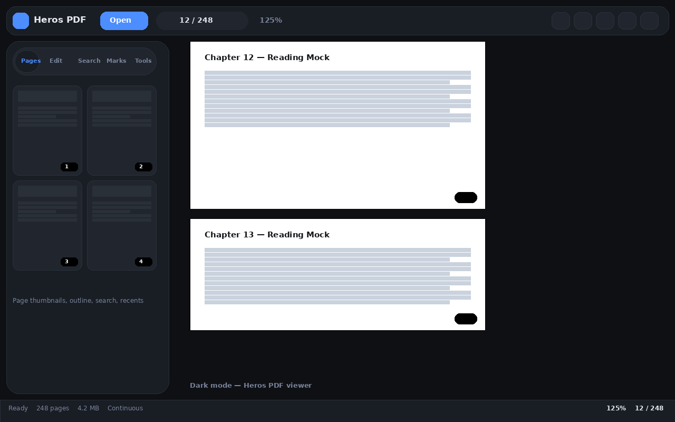Click the "4.2 MB" file size
The image size is (675, 422).
pos(88,408)
